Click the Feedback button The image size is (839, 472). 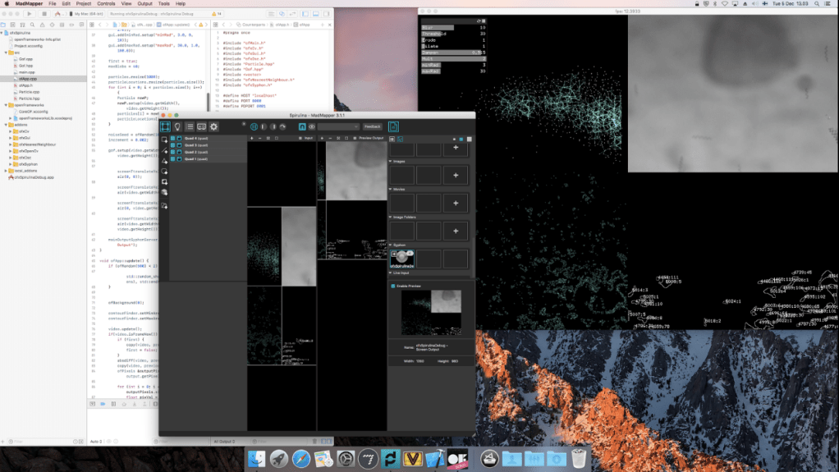tap(372, 127)
